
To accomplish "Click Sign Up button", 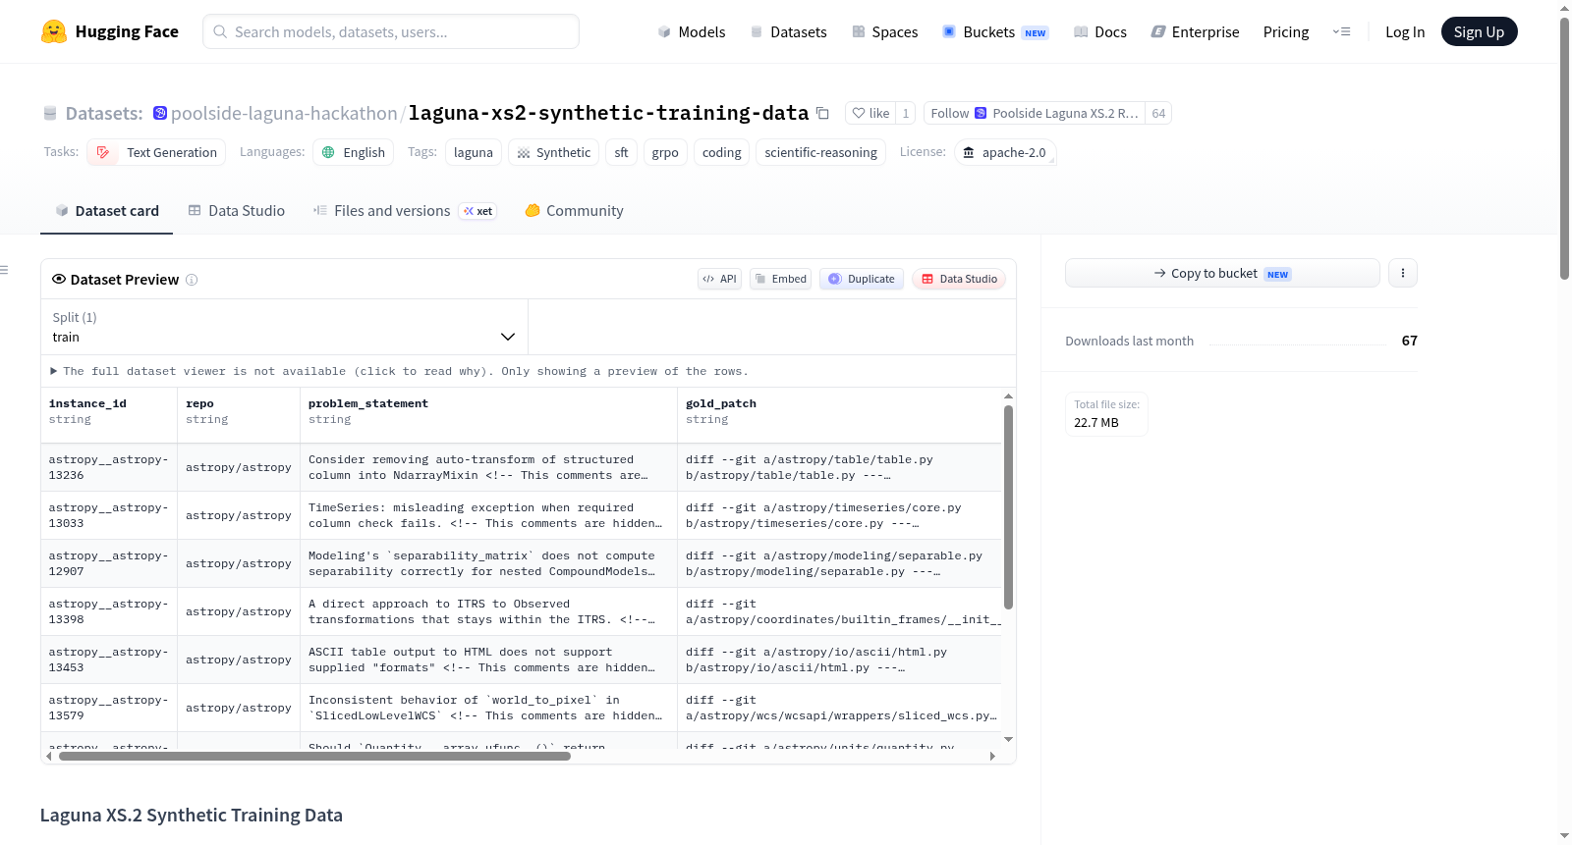I will tap(1479, 31).
